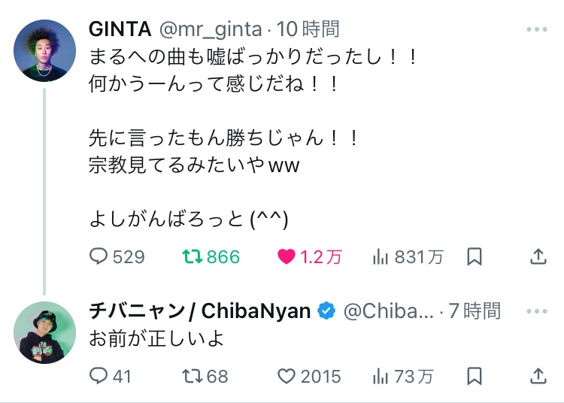Open the チバニャン / ChibaNyan display name
564x403 pixels.
pyautogui.click(x=199, y=311)
